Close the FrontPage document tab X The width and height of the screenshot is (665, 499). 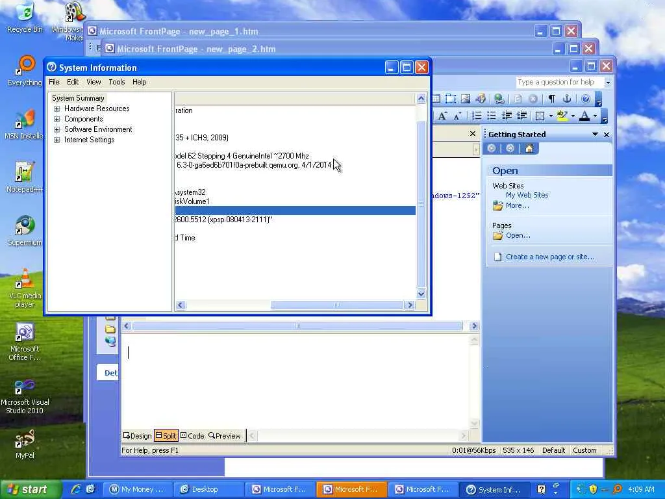coord(473,134)
